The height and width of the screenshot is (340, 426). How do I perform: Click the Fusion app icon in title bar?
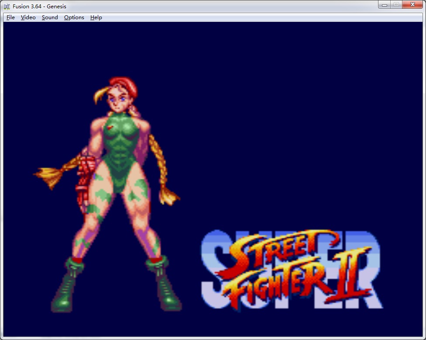pyautogui.click(x=7, y=6)
